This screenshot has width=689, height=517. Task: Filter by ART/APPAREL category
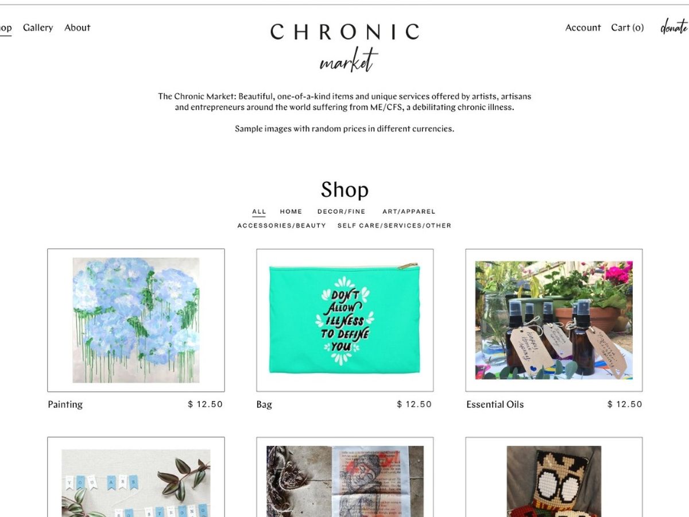pos(409,211)
